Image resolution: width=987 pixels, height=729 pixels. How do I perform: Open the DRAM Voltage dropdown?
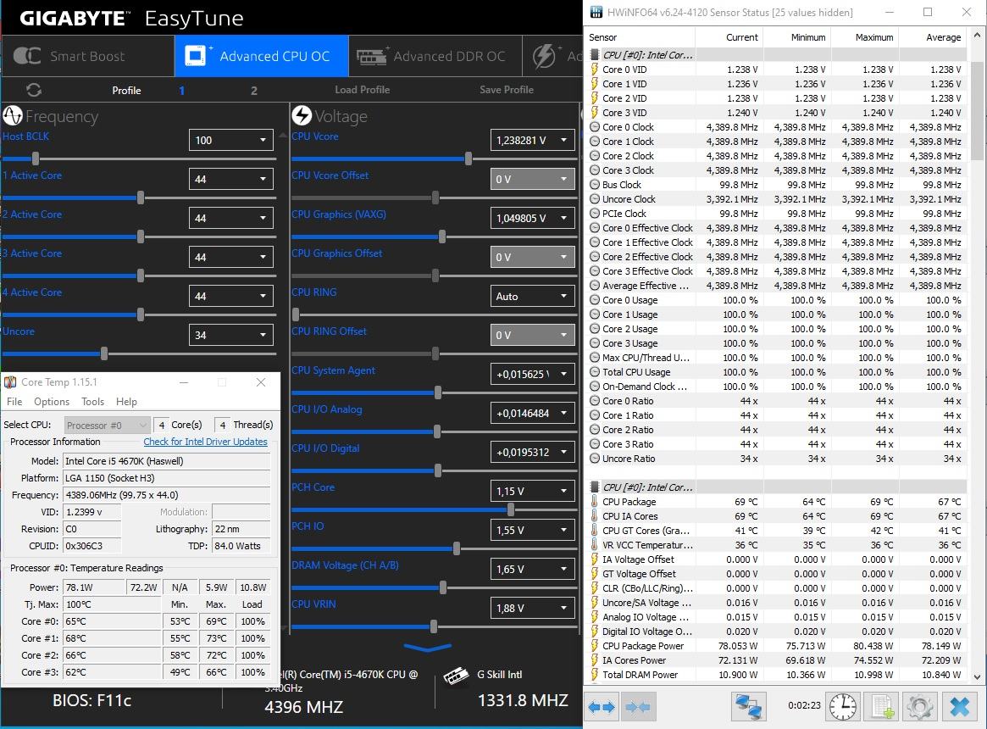pyautogui.click(x=532, y=569)
